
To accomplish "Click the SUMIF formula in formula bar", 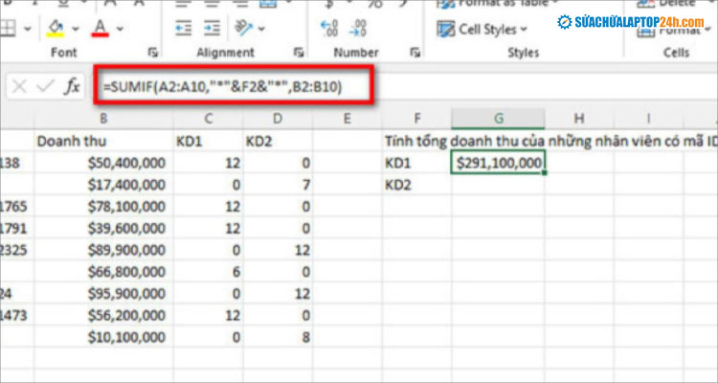I will 222,87.
